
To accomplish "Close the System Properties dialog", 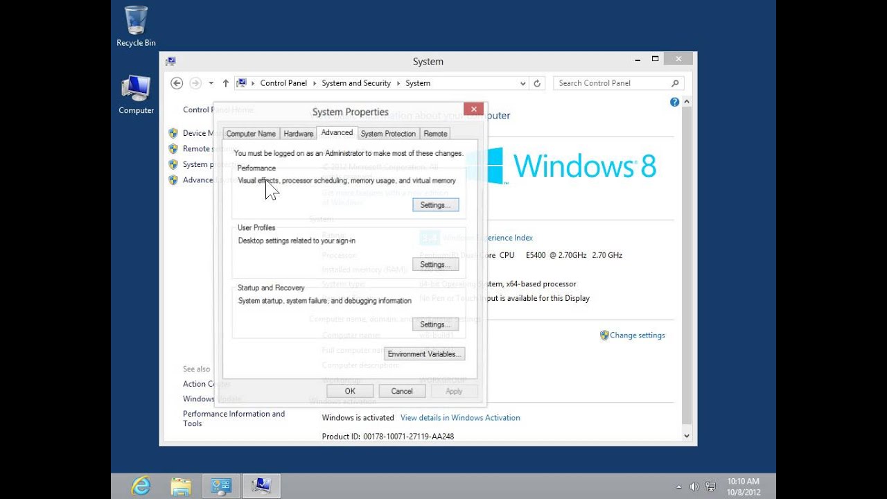I will tap(474, 110).
